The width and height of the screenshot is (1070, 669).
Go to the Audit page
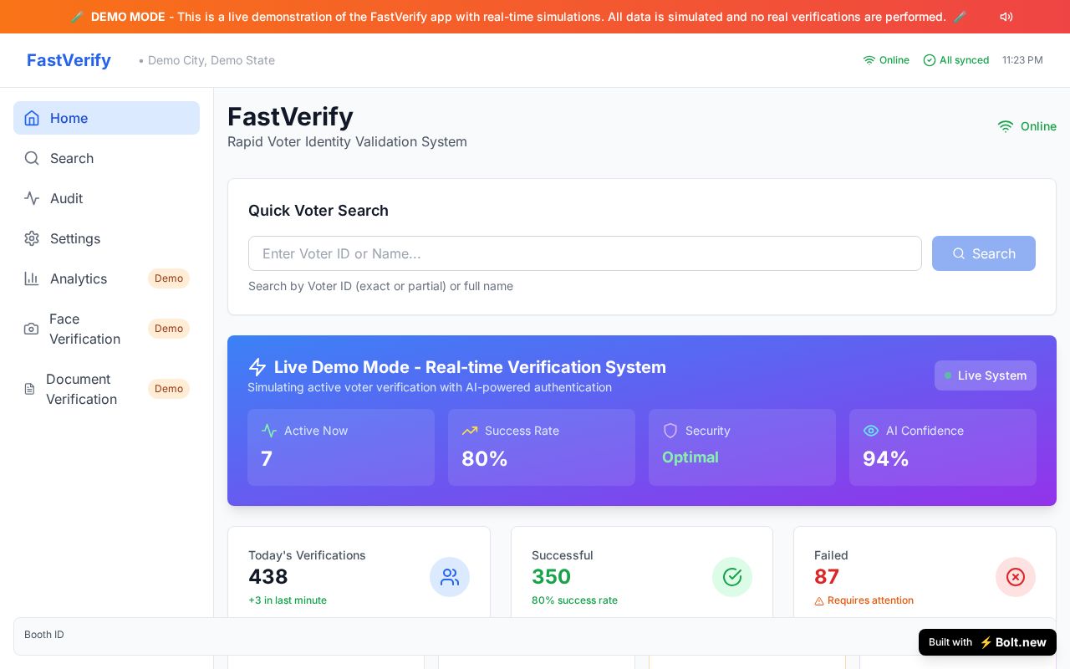(x=106, y=198)
